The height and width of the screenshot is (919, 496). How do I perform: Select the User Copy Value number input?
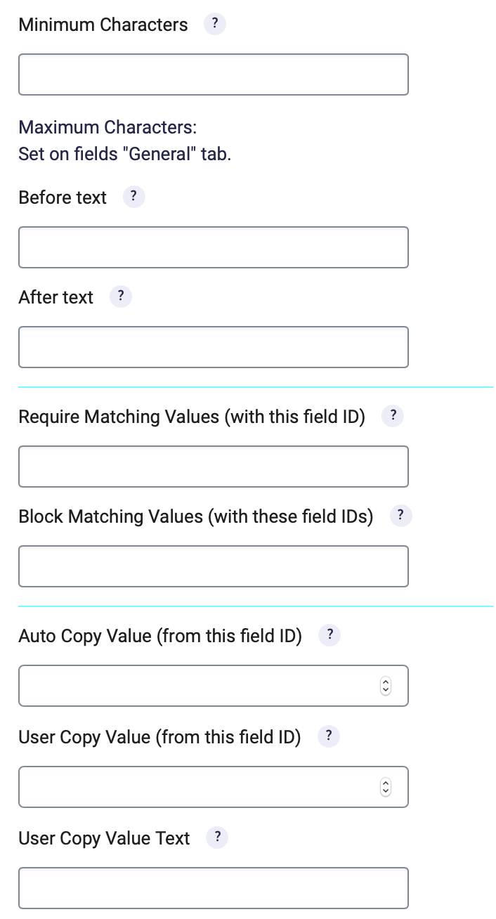197,786
